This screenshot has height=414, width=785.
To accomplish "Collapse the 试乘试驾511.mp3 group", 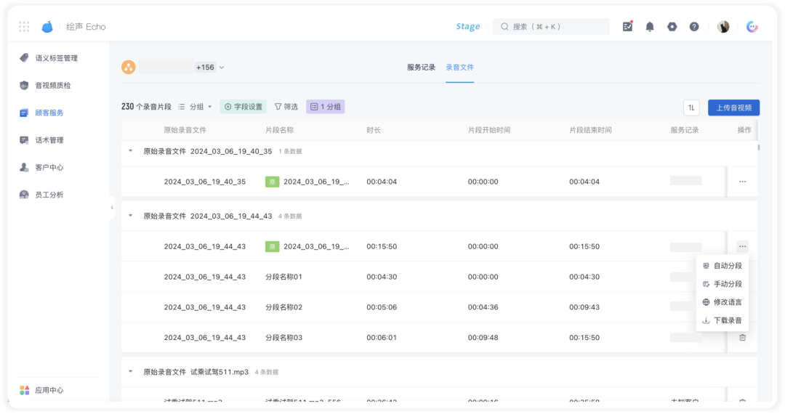I will click(131, 372).
